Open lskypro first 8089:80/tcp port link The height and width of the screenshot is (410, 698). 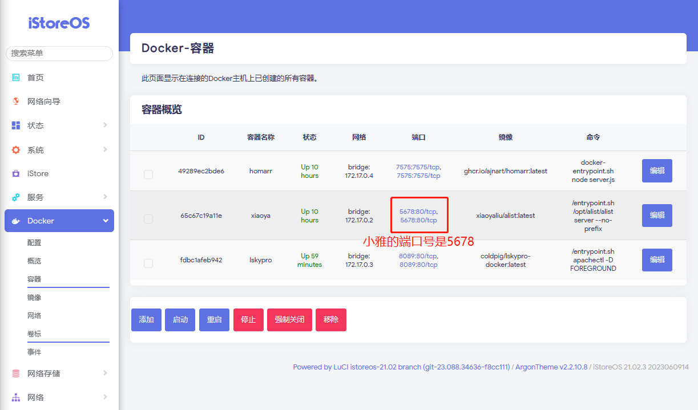[418, 256]
